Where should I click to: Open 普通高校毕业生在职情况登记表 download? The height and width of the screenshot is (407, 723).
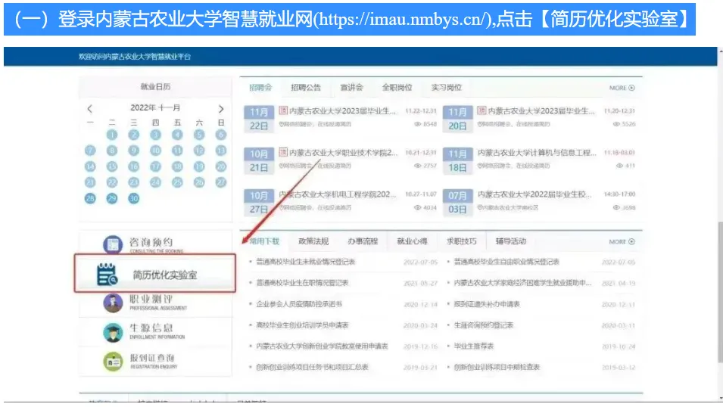coord(302,283)
